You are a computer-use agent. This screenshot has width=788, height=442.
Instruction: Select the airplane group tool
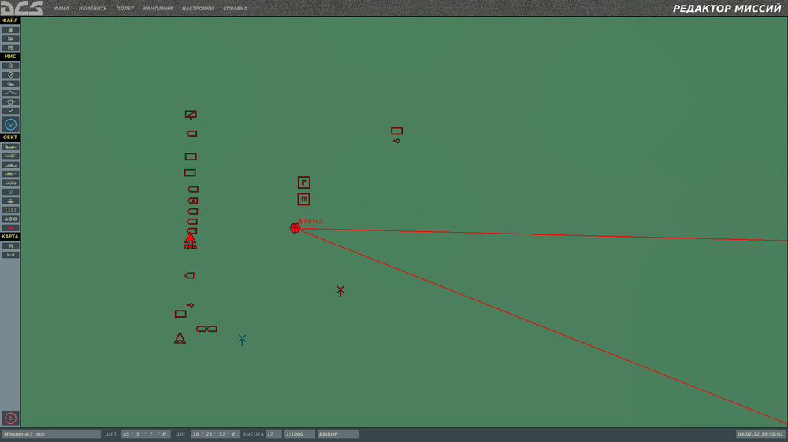pyautogui.click(x=10, y=147)
